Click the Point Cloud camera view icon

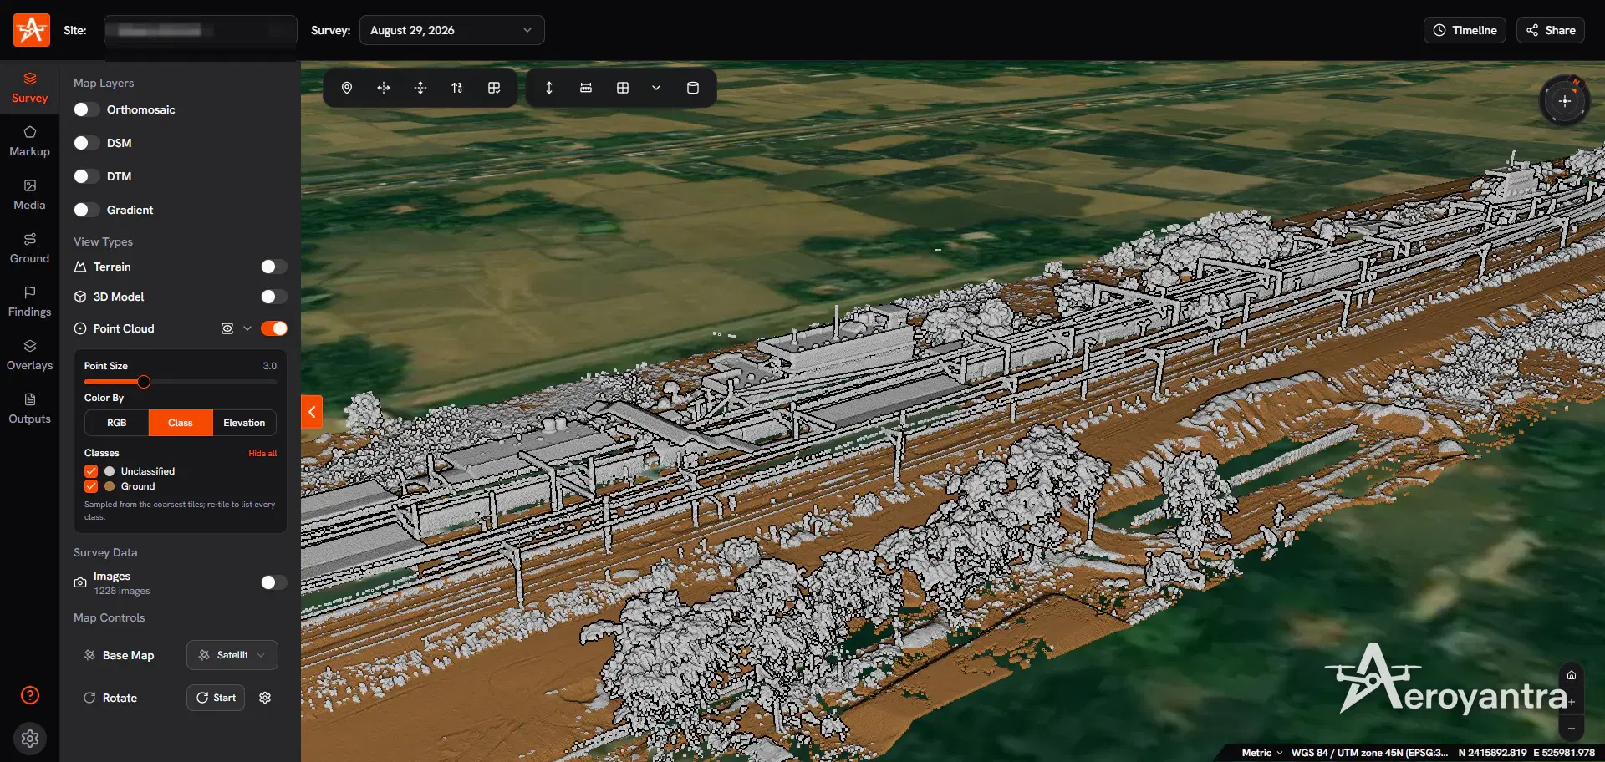click(227, 328)
